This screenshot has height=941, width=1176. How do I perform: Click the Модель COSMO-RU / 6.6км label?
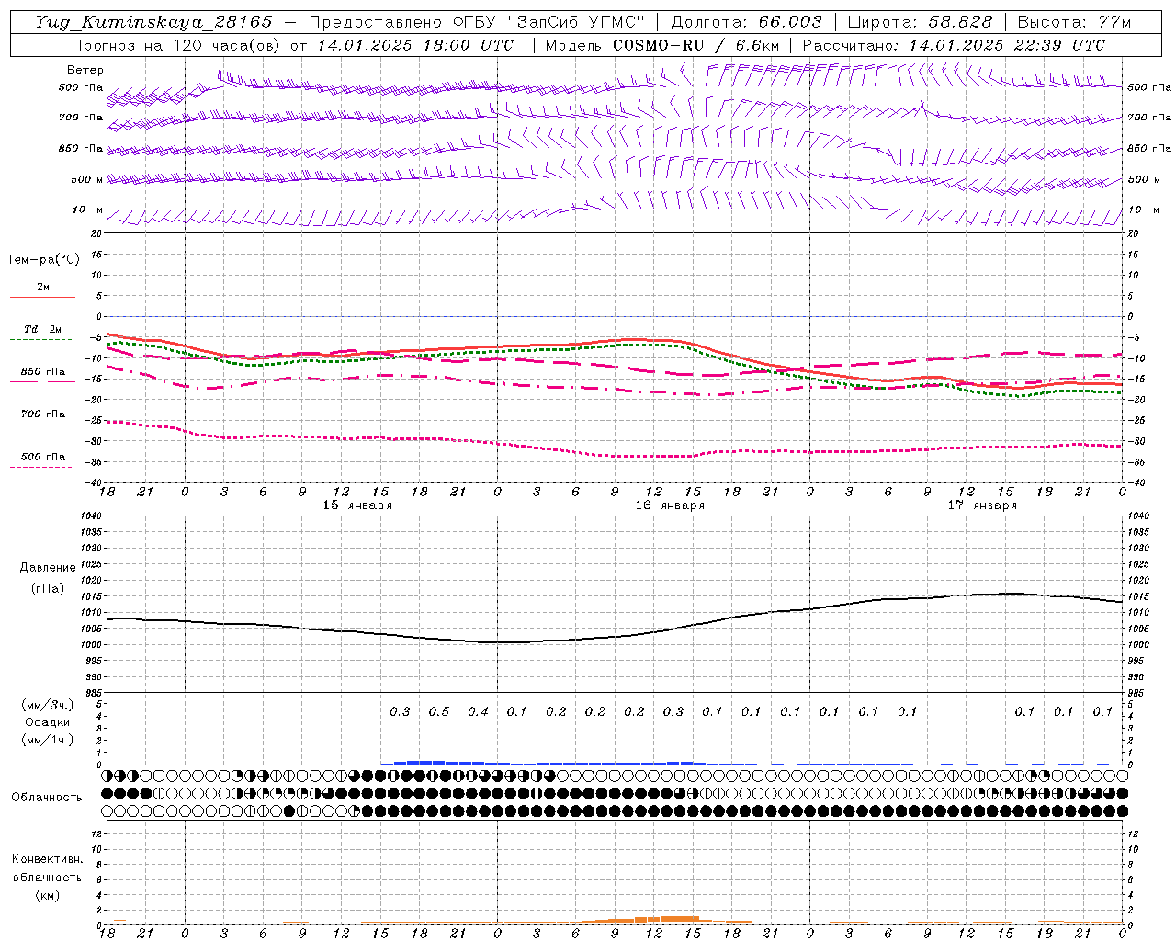click(x=662, y=45)
